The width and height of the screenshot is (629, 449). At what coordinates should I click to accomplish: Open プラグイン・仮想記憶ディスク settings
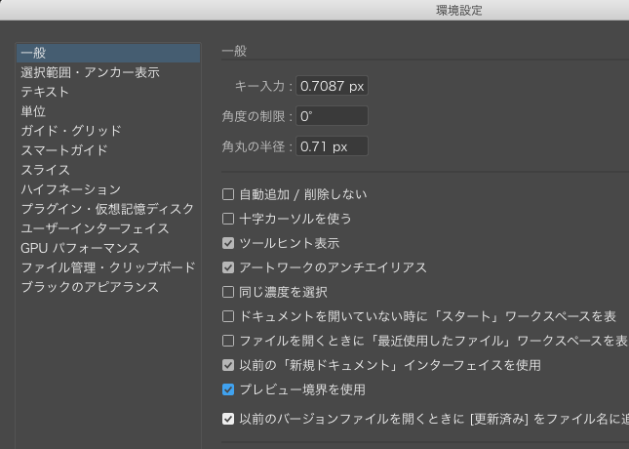pos(108,209)
